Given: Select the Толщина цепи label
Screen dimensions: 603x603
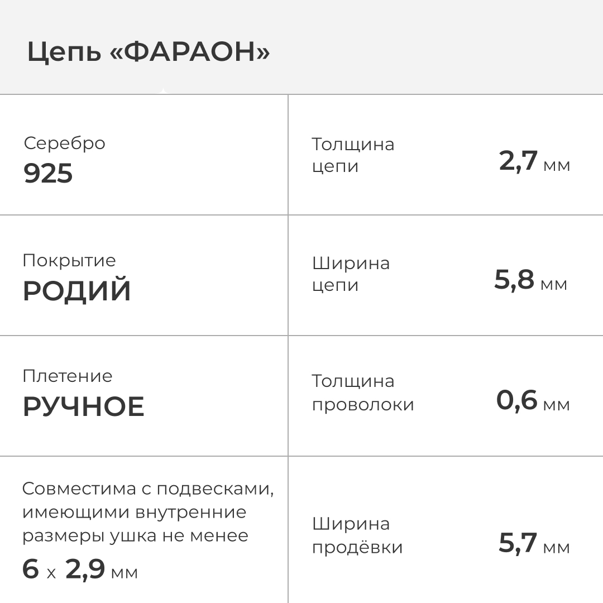Looking at the screenshot, I should click(353, 155).
